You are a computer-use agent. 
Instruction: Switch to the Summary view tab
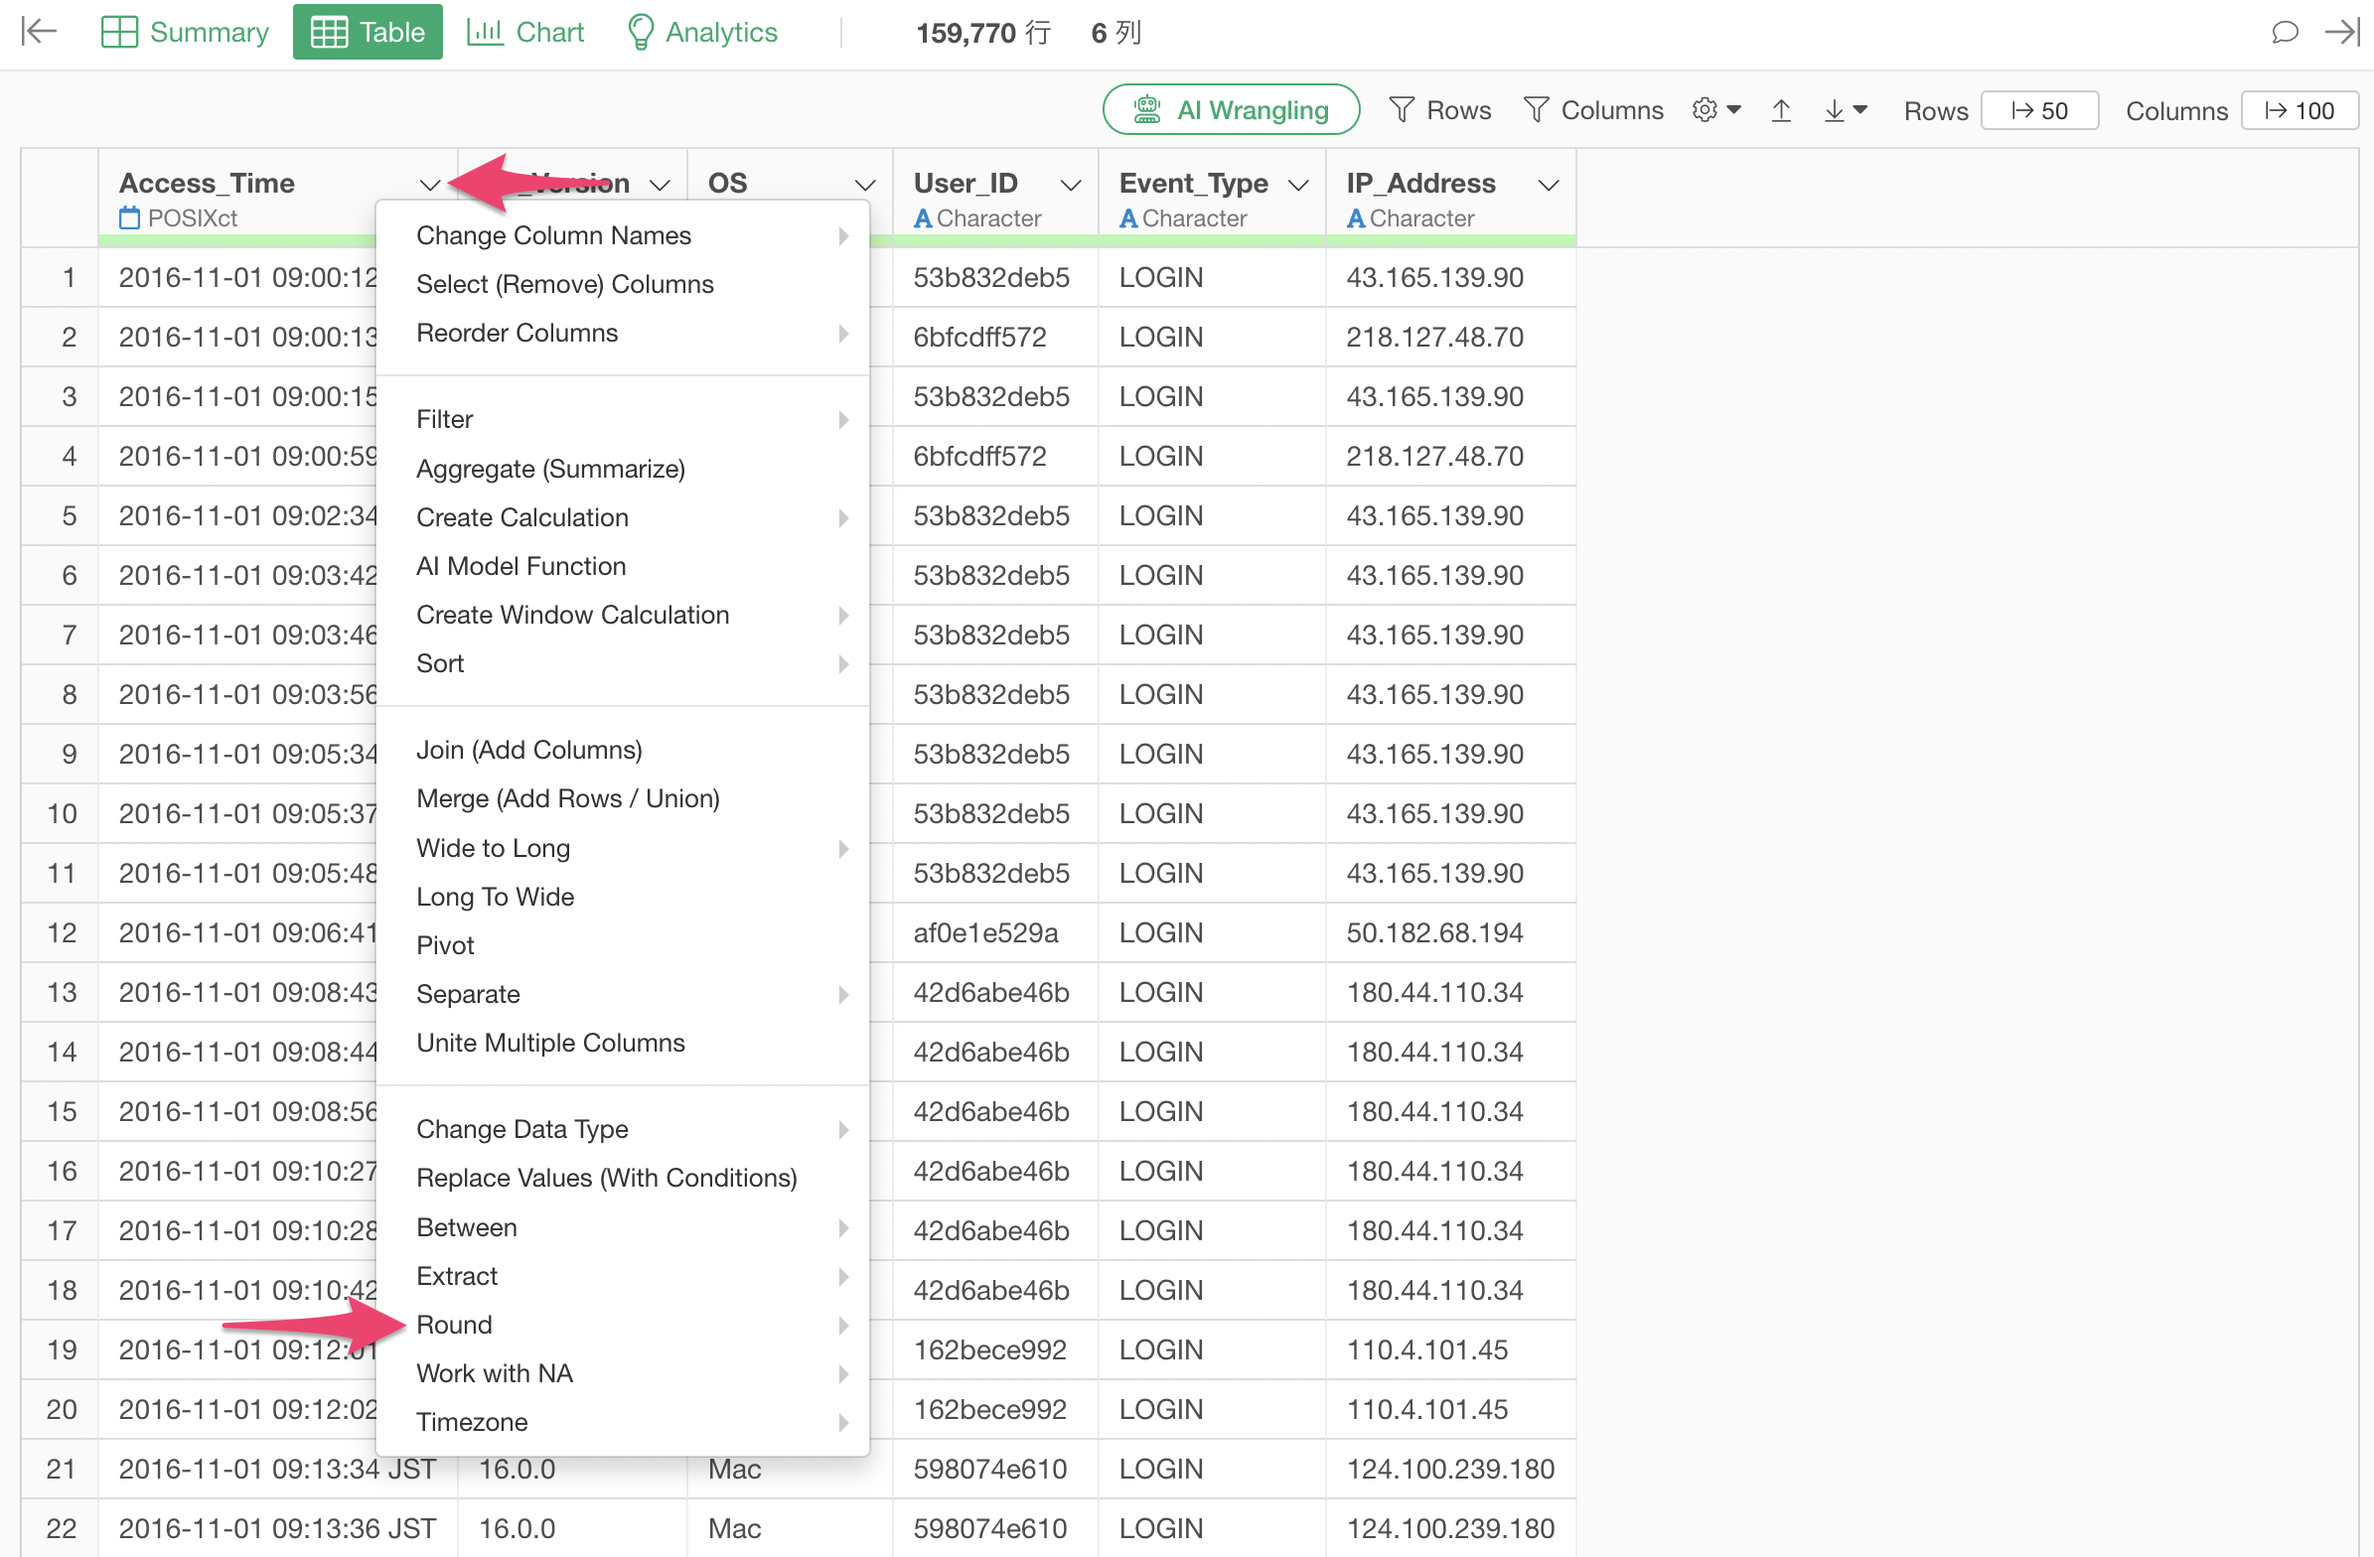(x=186, y=32)
